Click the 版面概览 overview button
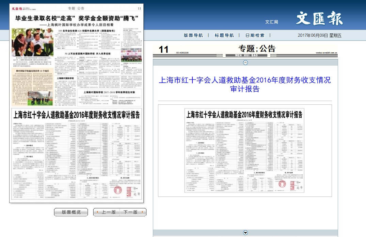This screenshot has width=366, height=237. click(x=71, y=212)
